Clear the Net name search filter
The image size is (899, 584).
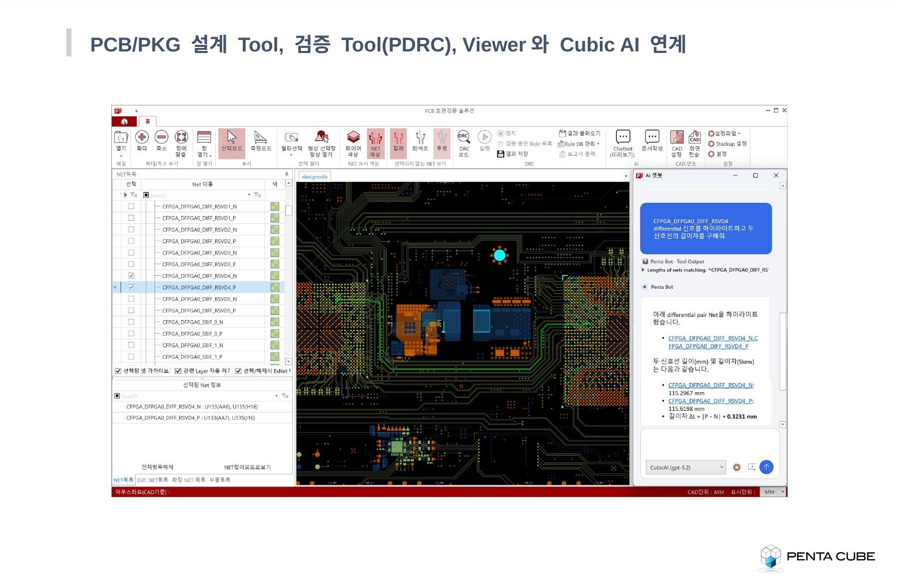click(x=258, y=195)
